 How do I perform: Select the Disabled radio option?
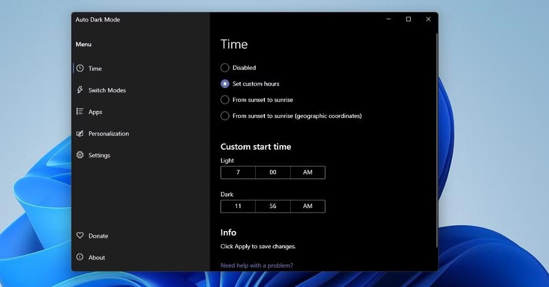point(225,68)
